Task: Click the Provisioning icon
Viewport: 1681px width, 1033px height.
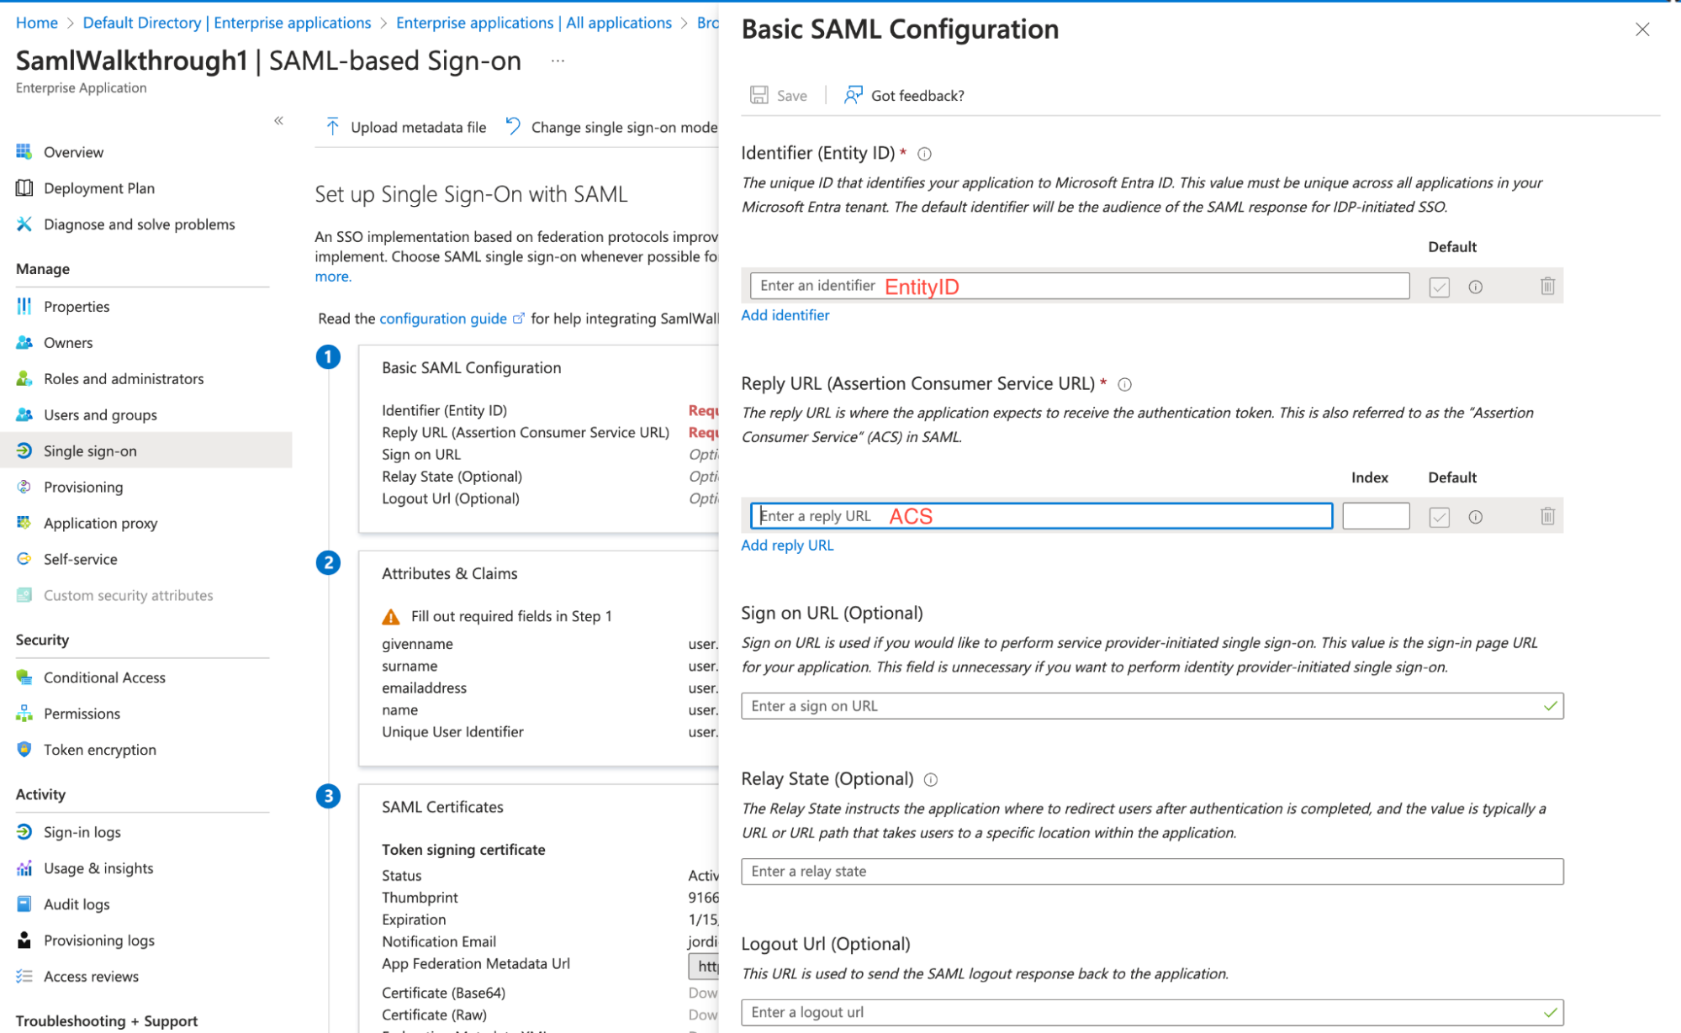Action: coord(24,488)
